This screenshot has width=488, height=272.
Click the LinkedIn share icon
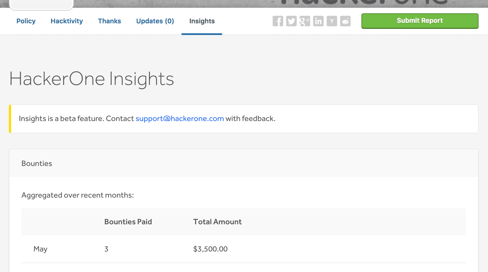(318, 21)
